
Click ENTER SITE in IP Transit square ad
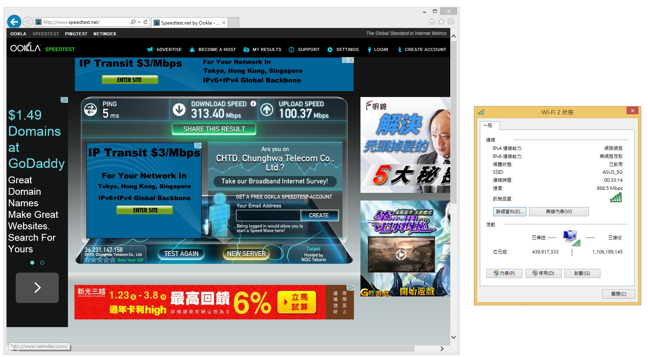145,210
